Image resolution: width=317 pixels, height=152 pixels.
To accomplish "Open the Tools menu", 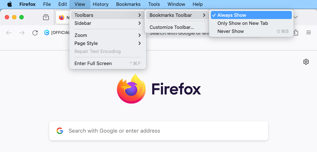I will (x=154, y=4).
